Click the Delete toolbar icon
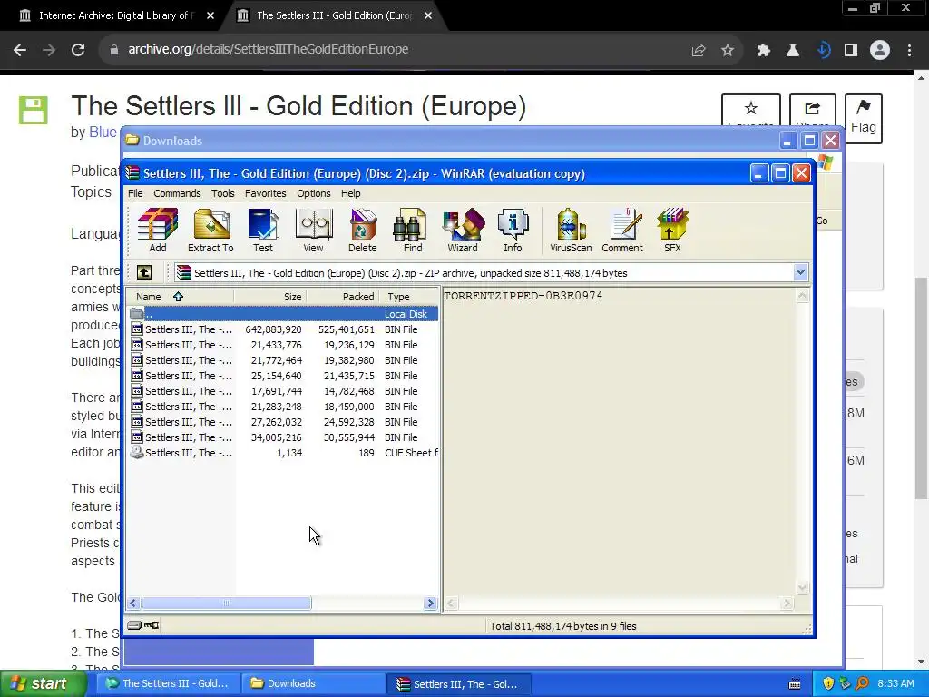The width and height of the screenshot is (929, 697). point(363,231)
